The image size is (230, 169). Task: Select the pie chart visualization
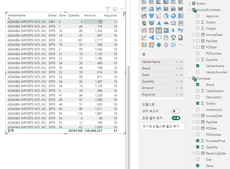point(166,16)
